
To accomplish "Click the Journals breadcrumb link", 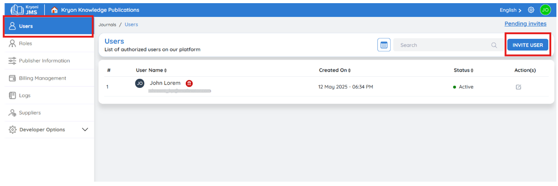I will pyautogui.click(x=107, y=24).
